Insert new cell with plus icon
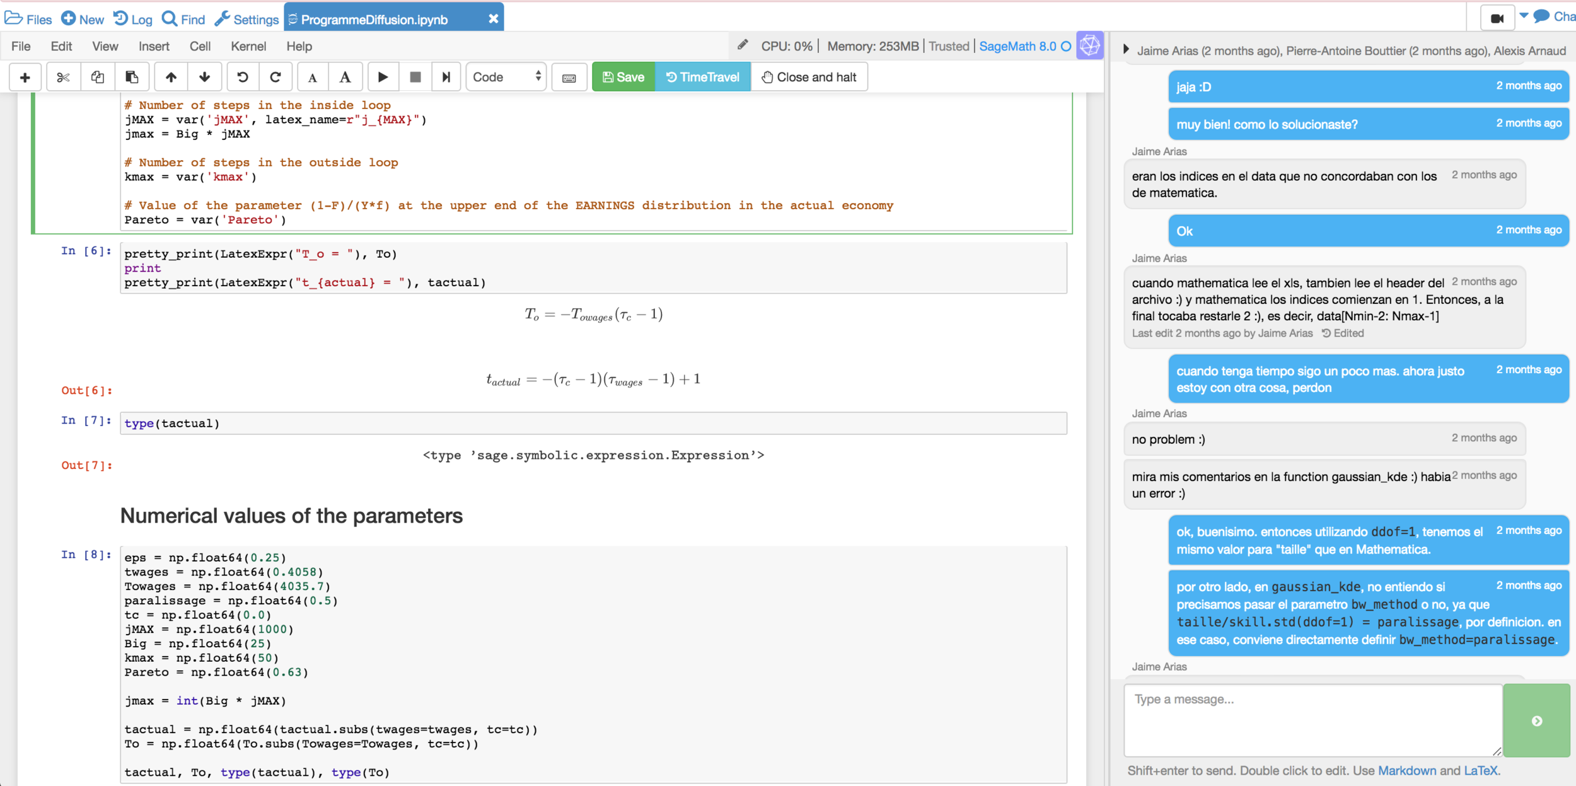 tap(25, 77)
